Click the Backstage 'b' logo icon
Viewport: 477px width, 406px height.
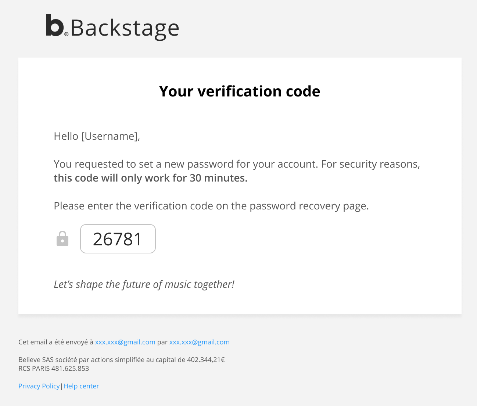tap(54, 26)
